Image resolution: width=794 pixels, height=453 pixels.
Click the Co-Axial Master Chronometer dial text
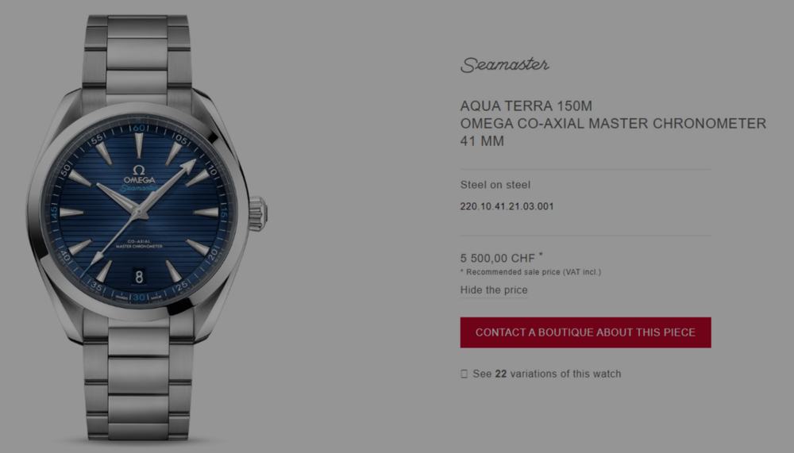[139, 244]
